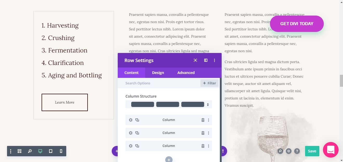
Task: Open settings for the first Column
Action: pyautogui.click(x=131, y=120)
